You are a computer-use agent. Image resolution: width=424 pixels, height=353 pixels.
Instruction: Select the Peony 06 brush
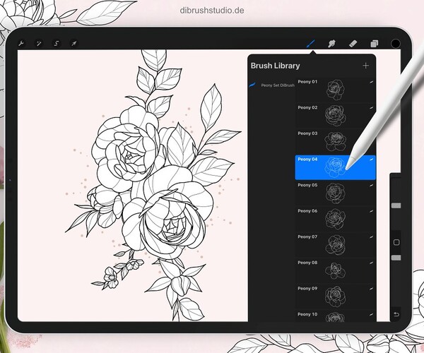(x=335, y=219)
